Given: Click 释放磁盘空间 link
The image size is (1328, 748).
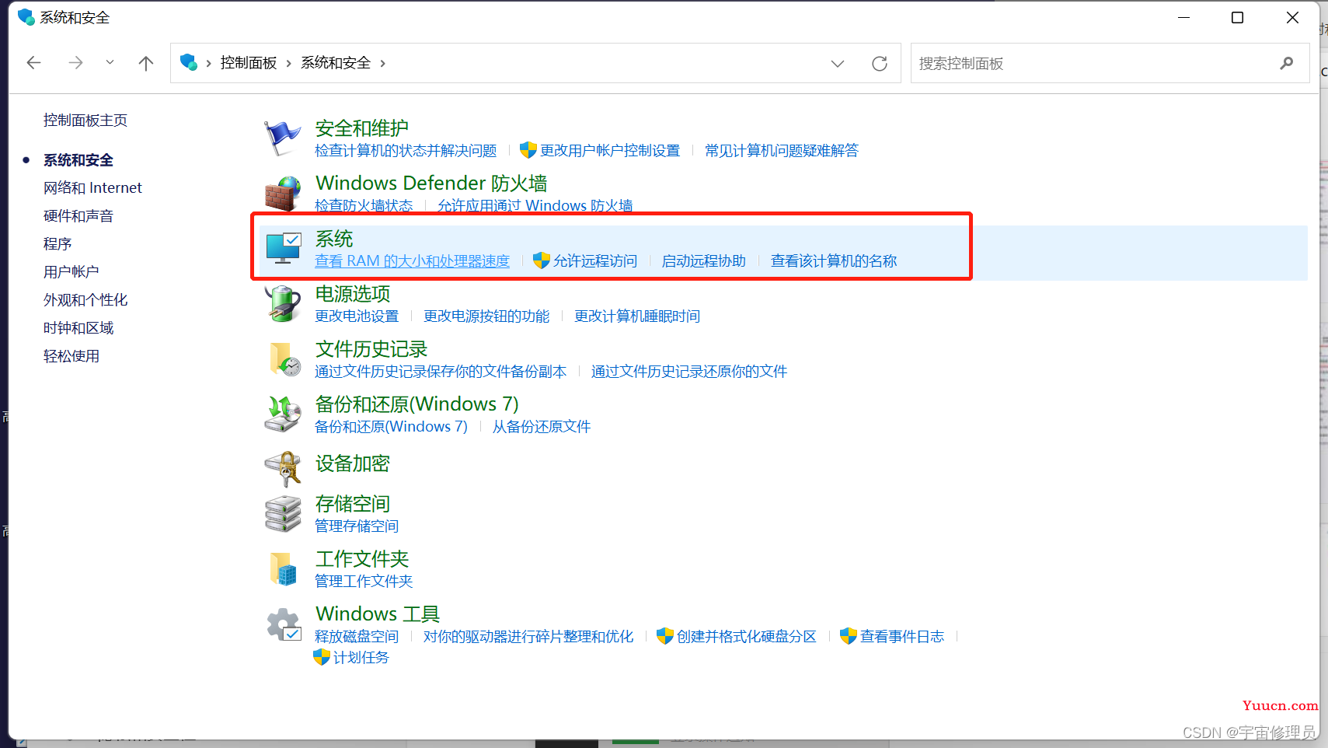Looking at the screenshot, I should pos(357,636).
